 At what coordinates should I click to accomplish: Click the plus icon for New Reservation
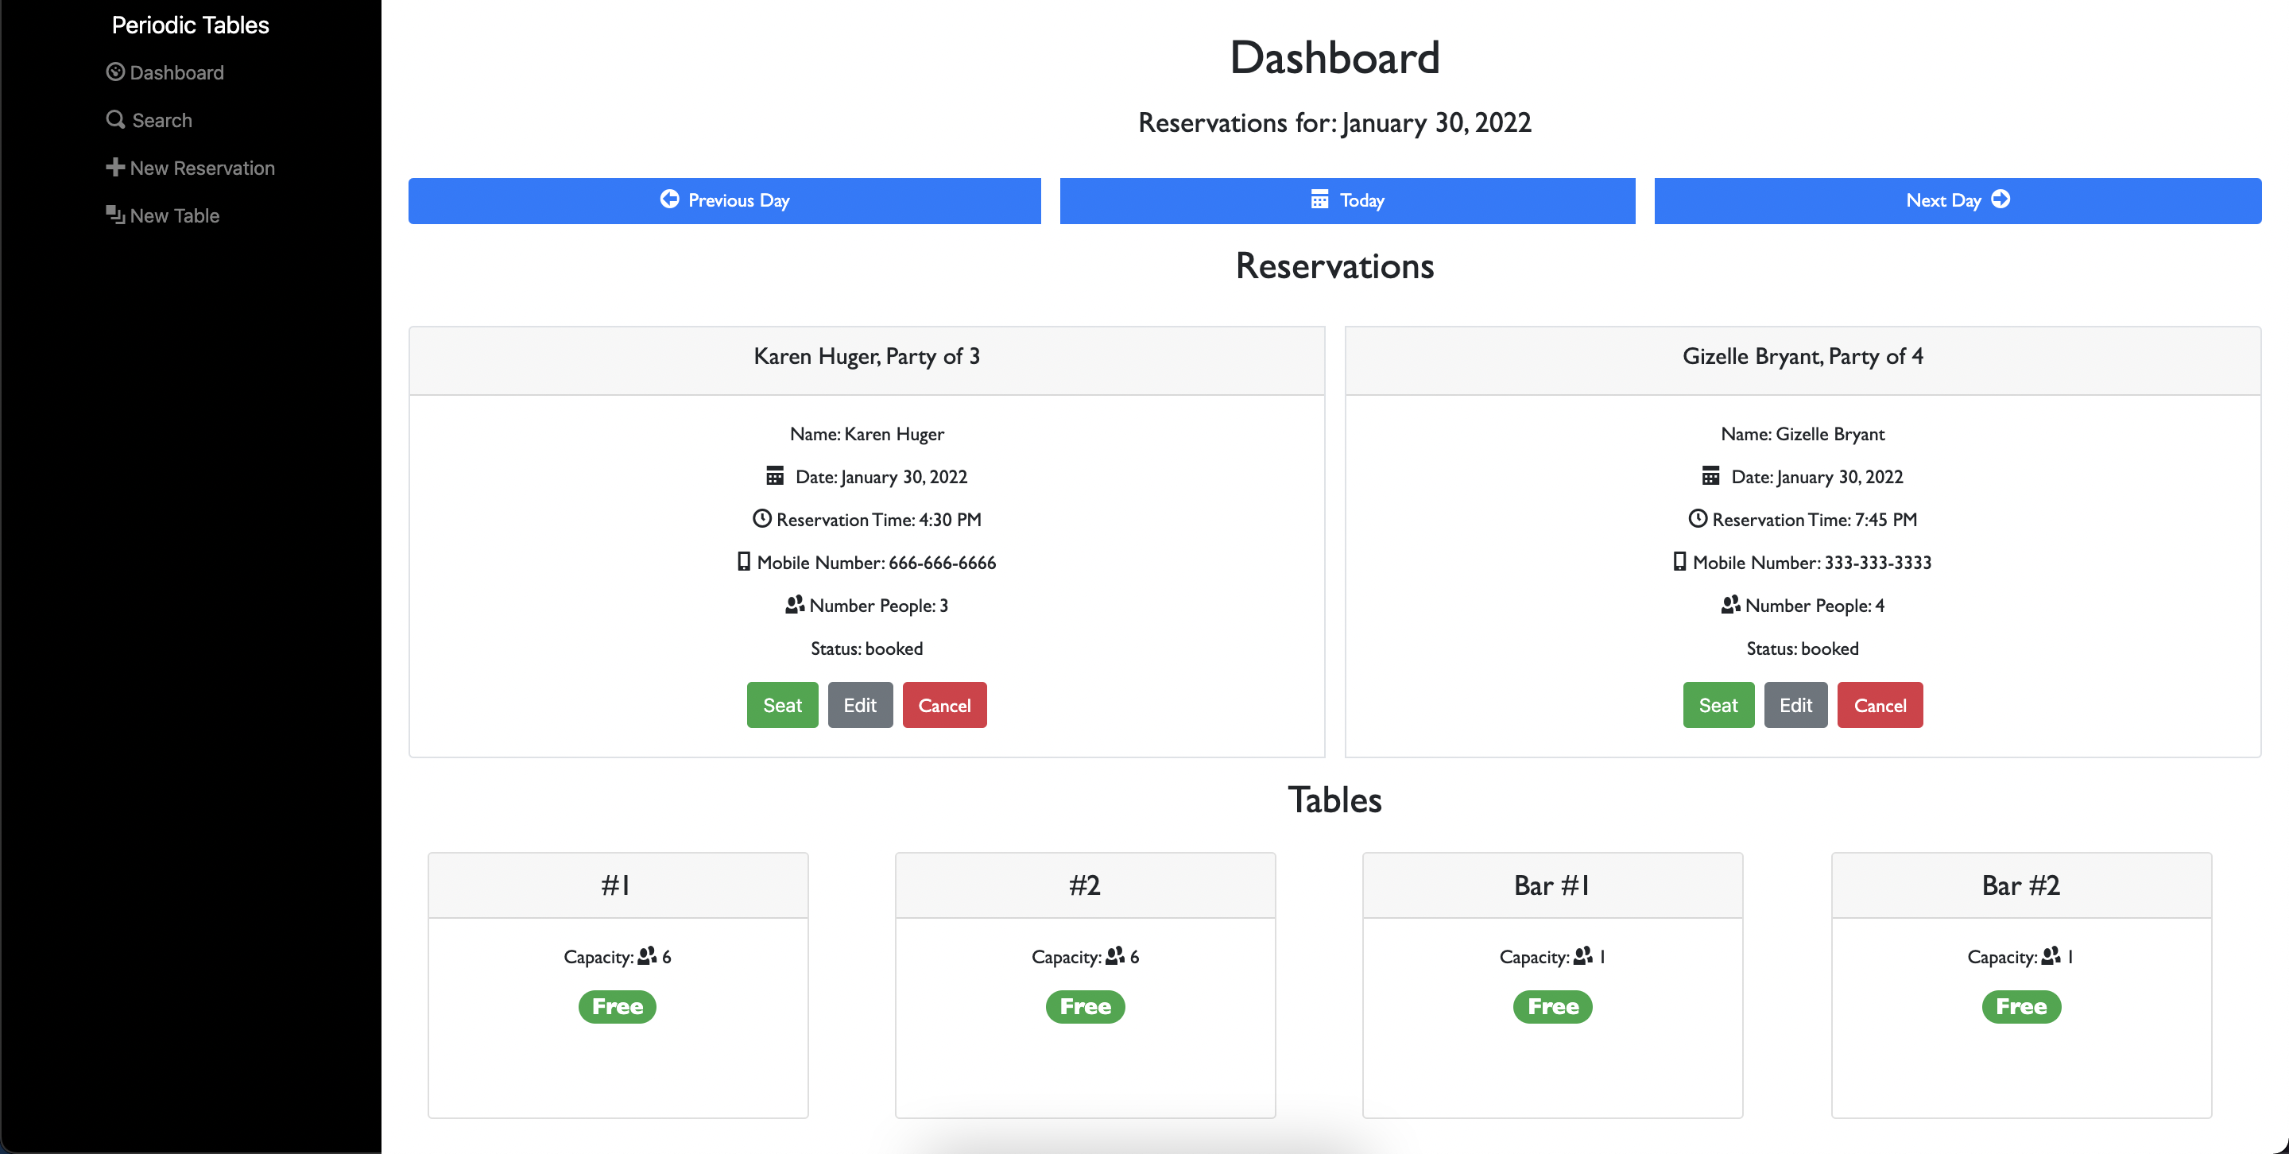pyautogui.click(x=114, y=167)
